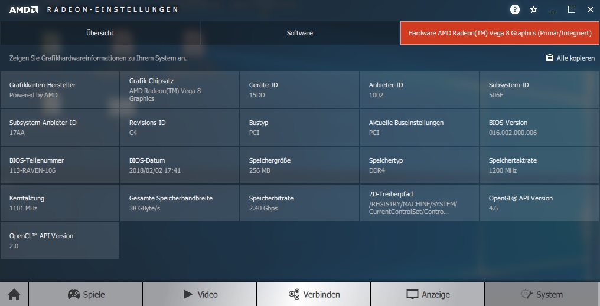Select the Grafik-Chipsatz tile
Screen dimensions: 600x306
[x=180, y=90]
